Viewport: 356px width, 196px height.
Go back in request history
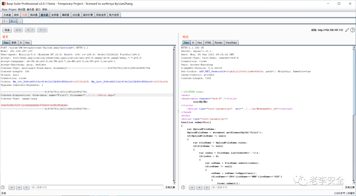point(28,30)
